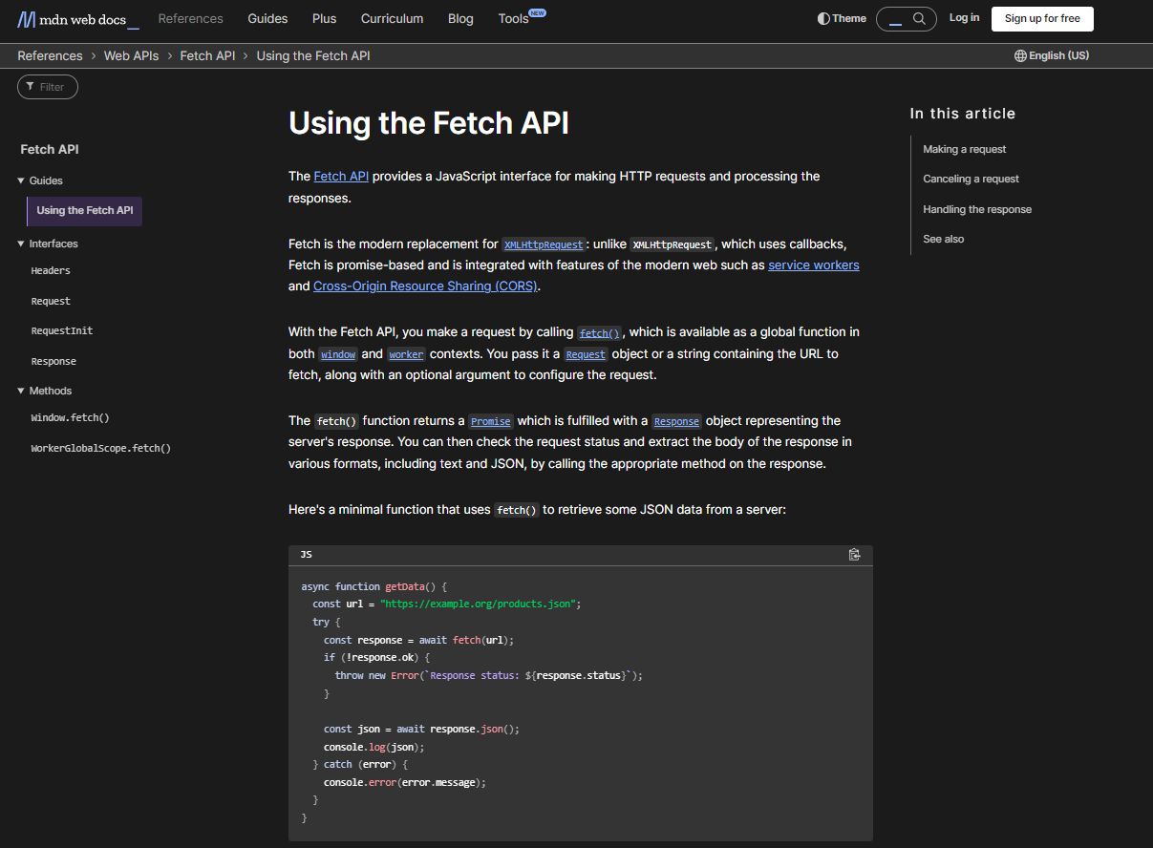Click the sidebar Filter input

pos(48,87)
